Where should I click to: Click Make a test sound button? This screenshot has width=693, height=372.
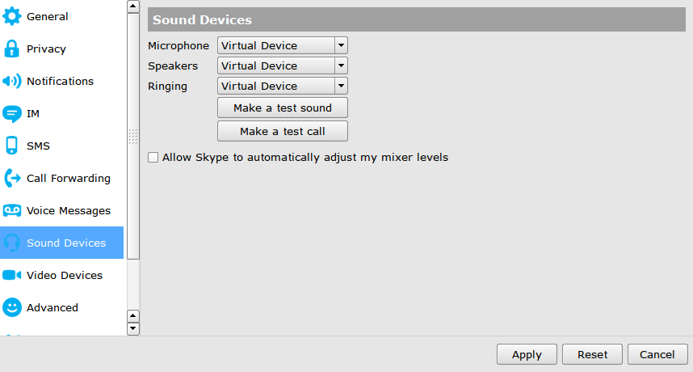[283, 108]
